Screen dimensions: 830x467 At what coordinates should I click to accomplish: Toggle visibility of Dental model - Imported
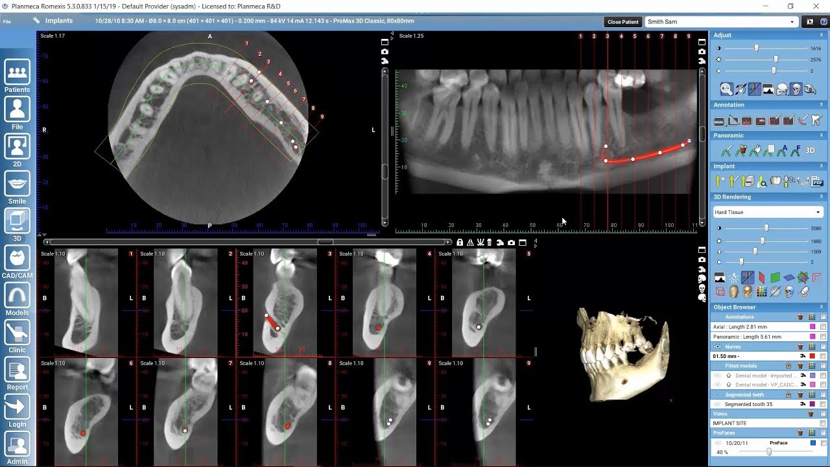[x=718, y=376]
